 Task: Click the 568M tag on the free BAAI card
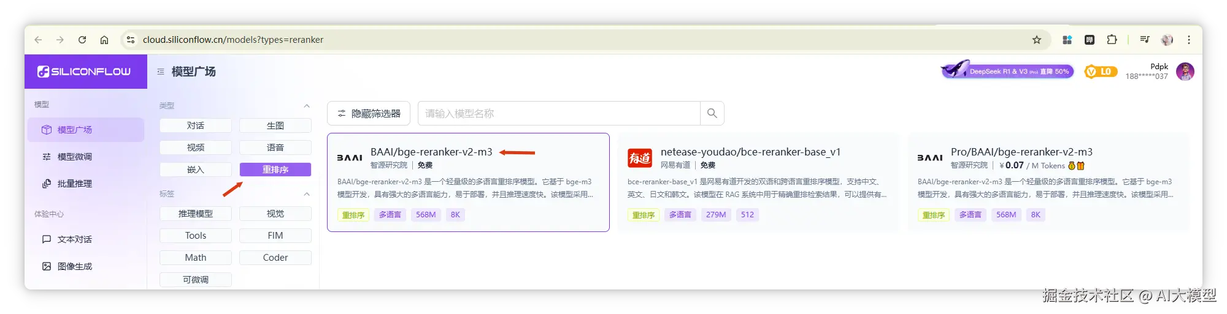pos(426,215)
